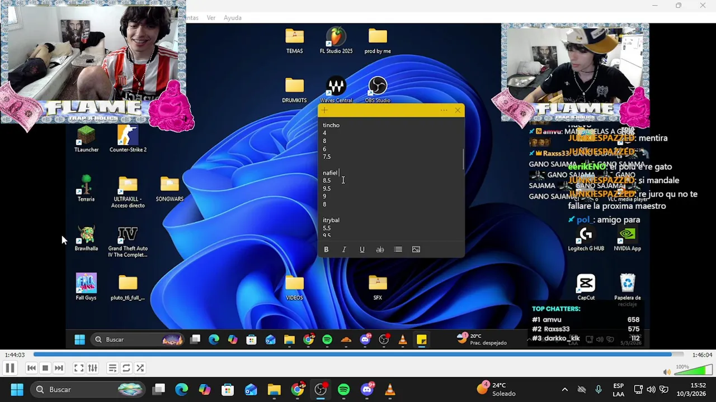Create new sticky note with plus icon
This screenshot has width=716, height=402.
pos(324,111)
